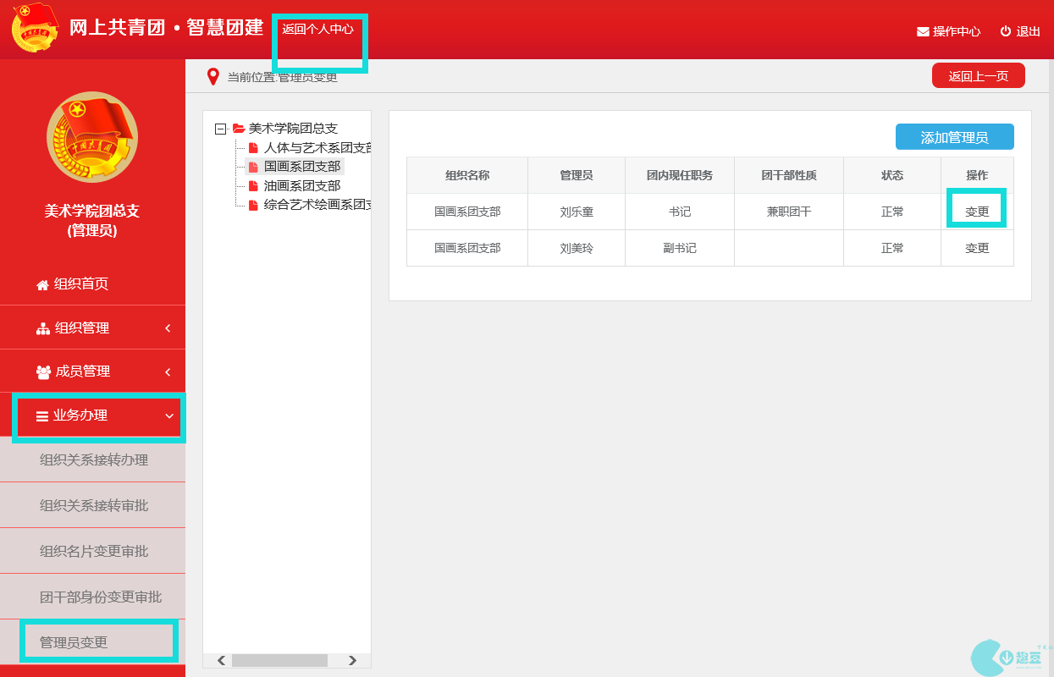Click the round league emblem avatar in sidebar
This screenshot has width=1054, height=677.
tap(92, 137)
